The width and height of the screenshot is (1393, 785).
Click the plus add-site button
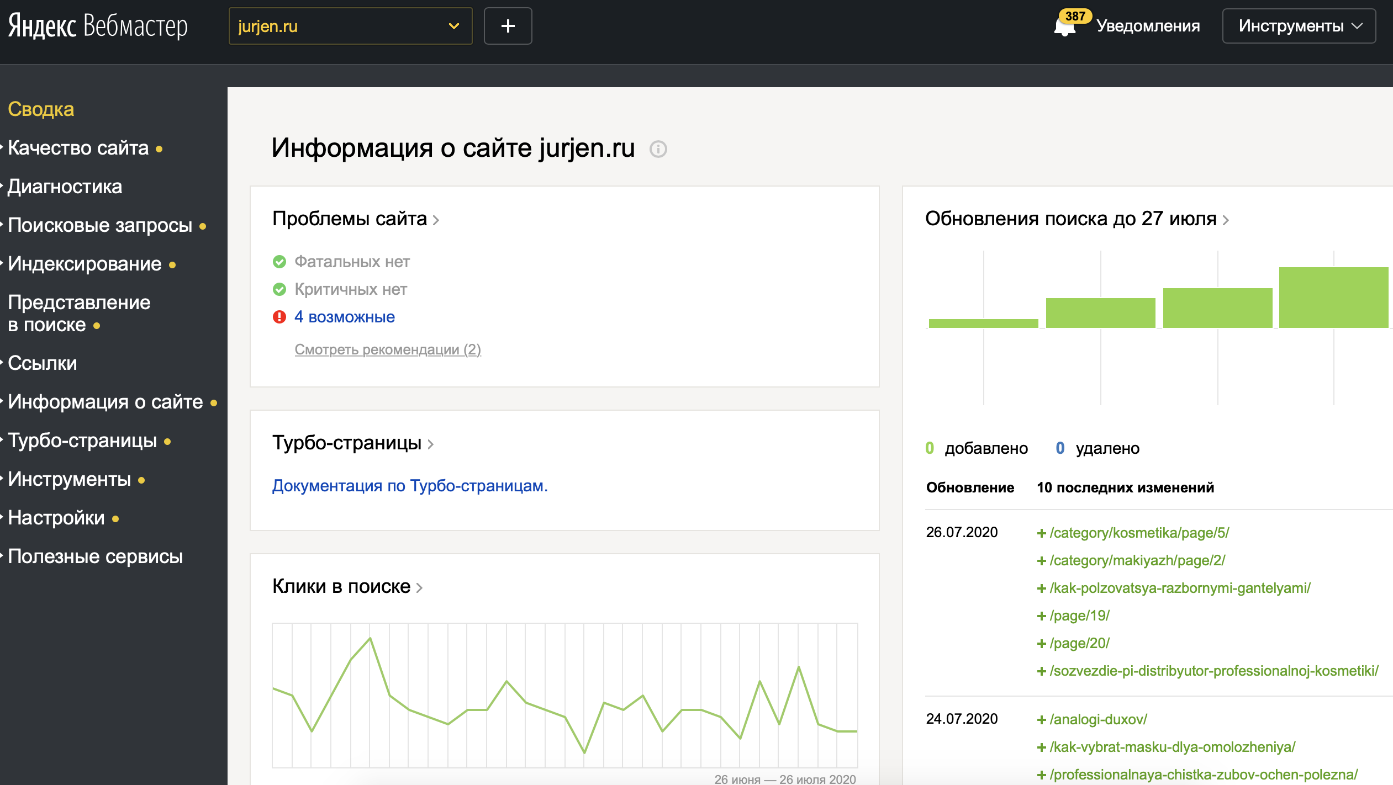click(508, 26)
